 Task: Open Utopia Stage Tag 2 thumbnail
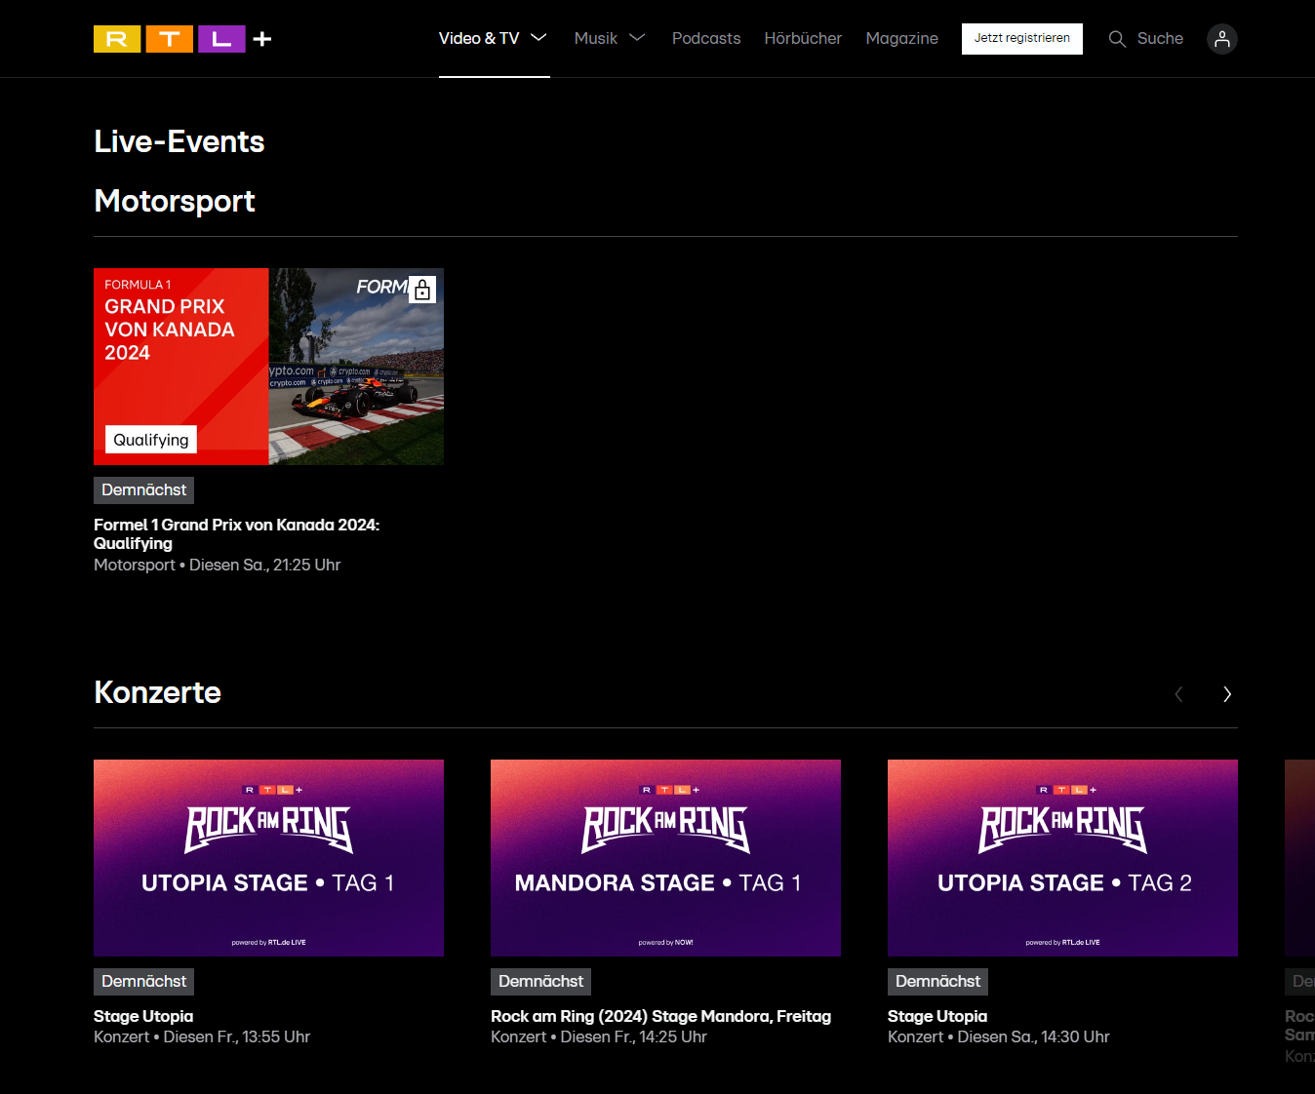pyautogui.click(x=1062, y=858)
